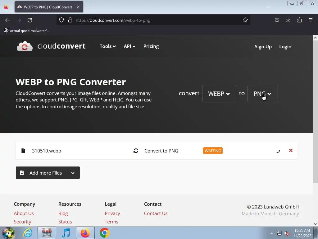Open the Firefox downloads arrow icon
Viewport: 318px width, 239px height.
288,20
